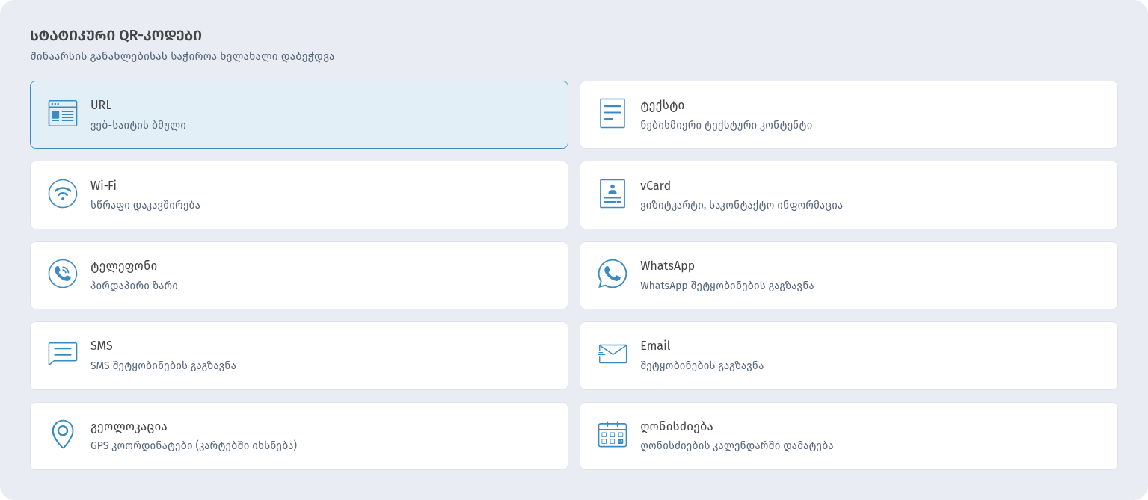Viewport: 1148px width, 500px height.
Task: Click the Wi-Fi signal icon
Action: tap(63, 194)
